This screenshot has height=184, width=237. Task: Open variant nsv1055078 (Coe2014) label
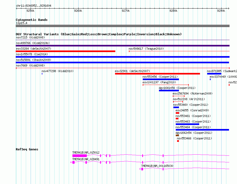(x=32, y=54)
